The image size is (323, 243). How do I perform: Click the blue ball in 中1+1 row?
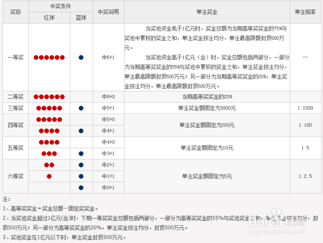point(81,176)
